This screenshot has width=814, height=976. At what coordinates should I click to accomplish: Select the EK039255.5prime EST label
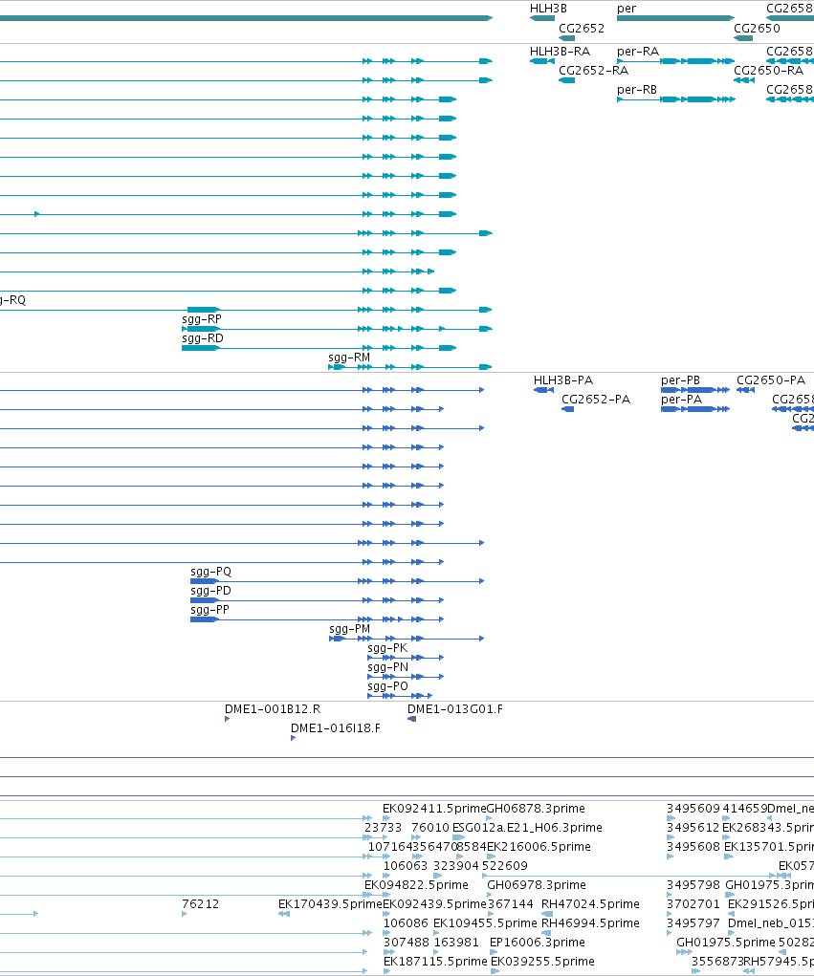click(x=542, y=962)
